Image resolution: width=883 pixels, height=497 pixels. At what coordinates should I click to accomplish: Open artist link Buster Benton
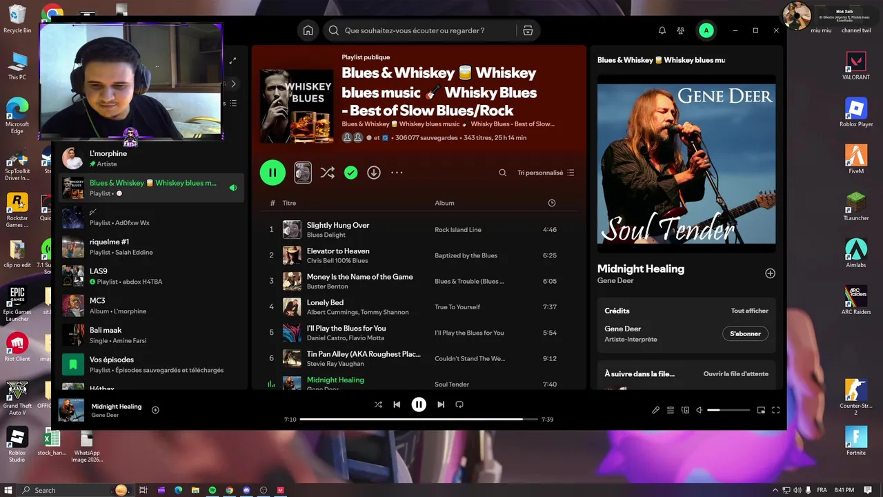pos(328,286)
